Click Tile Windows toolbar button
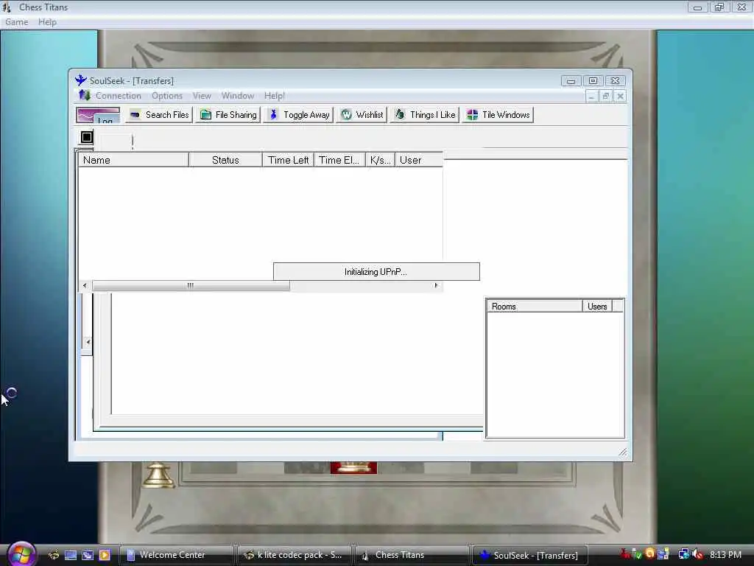The width and height of the screenshot is (754, 566). pyautogui.click(x=498, y=115)
